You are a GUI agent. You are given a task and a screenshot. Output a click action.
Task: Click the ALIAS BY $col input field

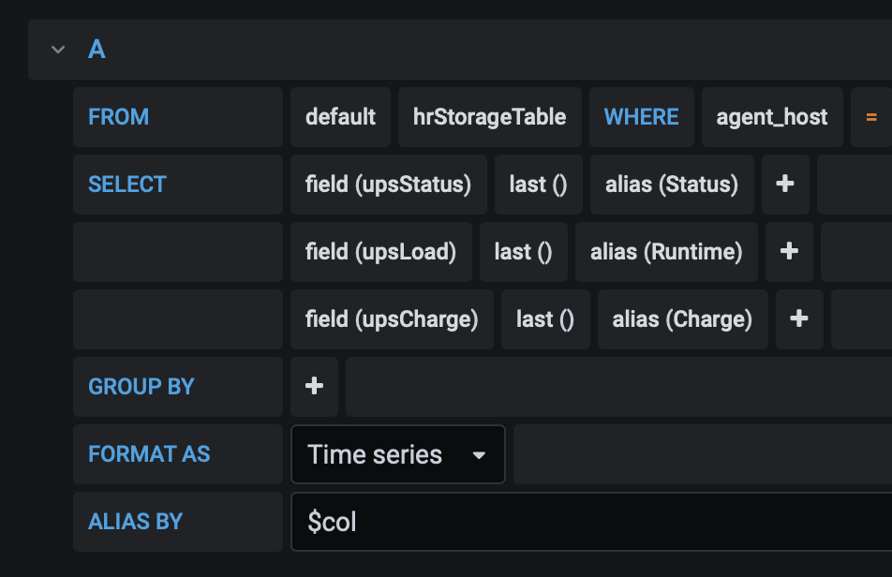pos(590,522)
